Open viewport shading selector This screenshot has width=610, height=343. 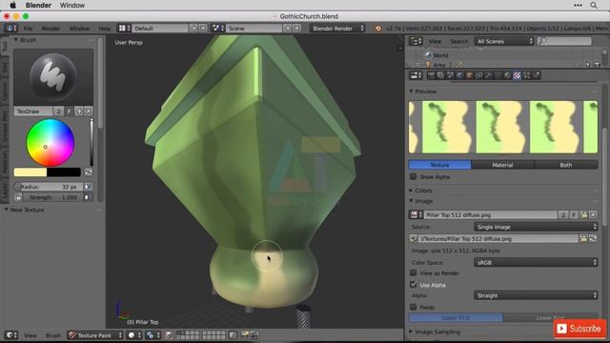134,335
